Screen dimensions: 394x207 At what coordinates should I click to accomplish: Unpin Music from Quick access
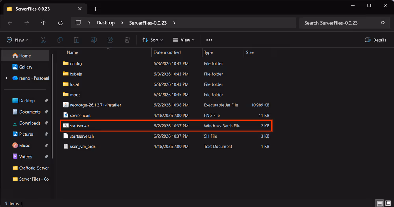46,145
